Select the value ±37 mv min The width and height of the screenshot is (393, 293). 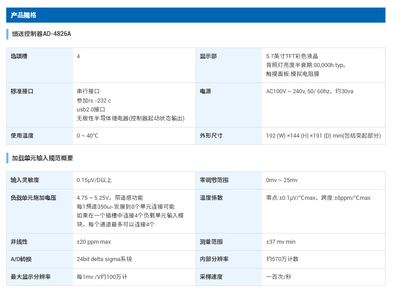click(281, 242)
